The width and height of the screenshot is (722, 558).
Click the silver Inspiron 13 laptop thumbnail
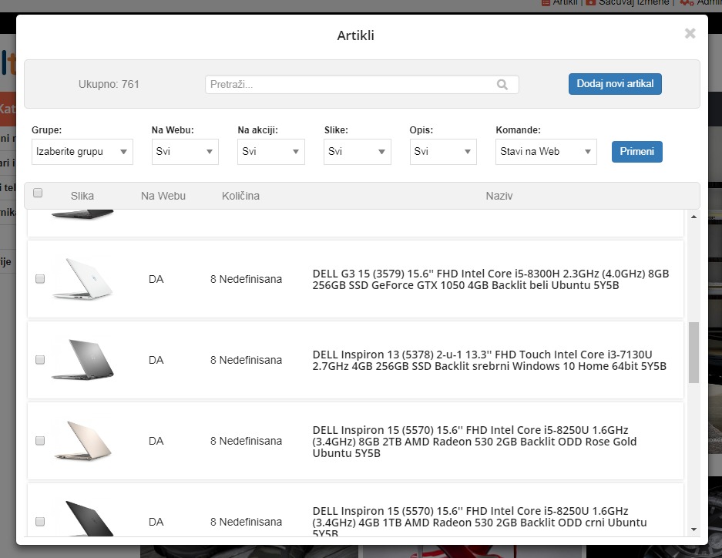[83, 360]
